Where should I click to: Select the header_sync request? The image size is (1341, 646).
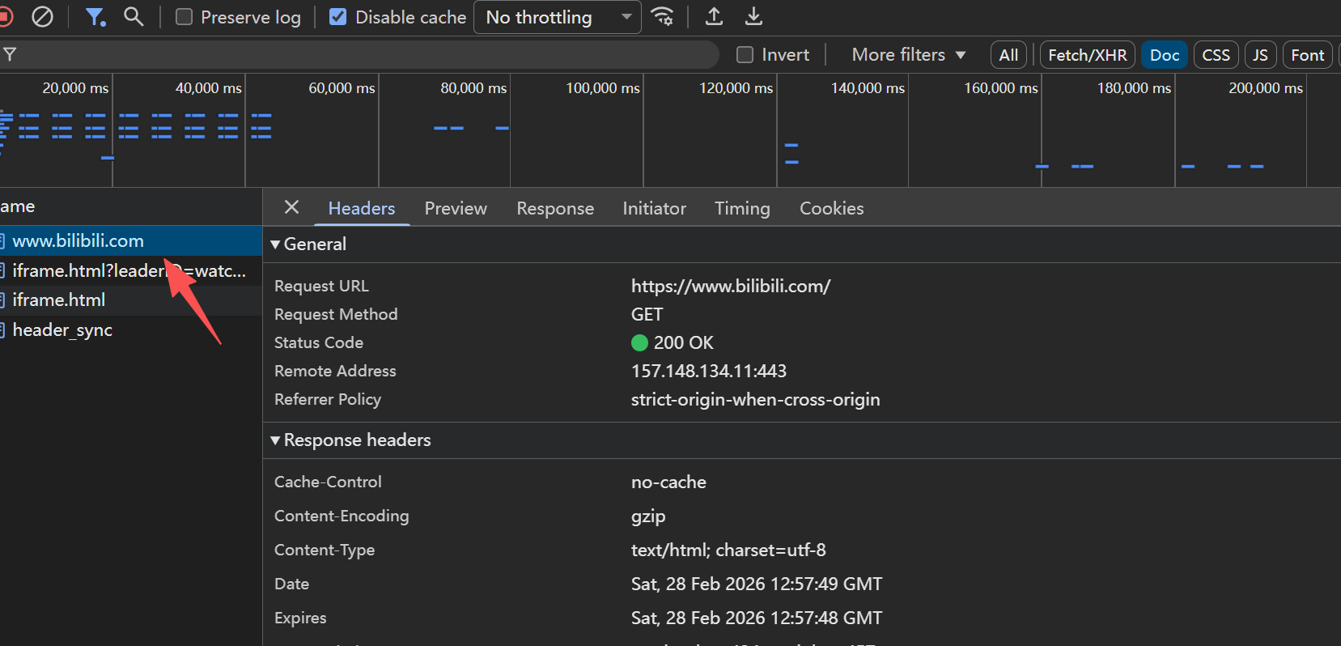coord(62,330)
